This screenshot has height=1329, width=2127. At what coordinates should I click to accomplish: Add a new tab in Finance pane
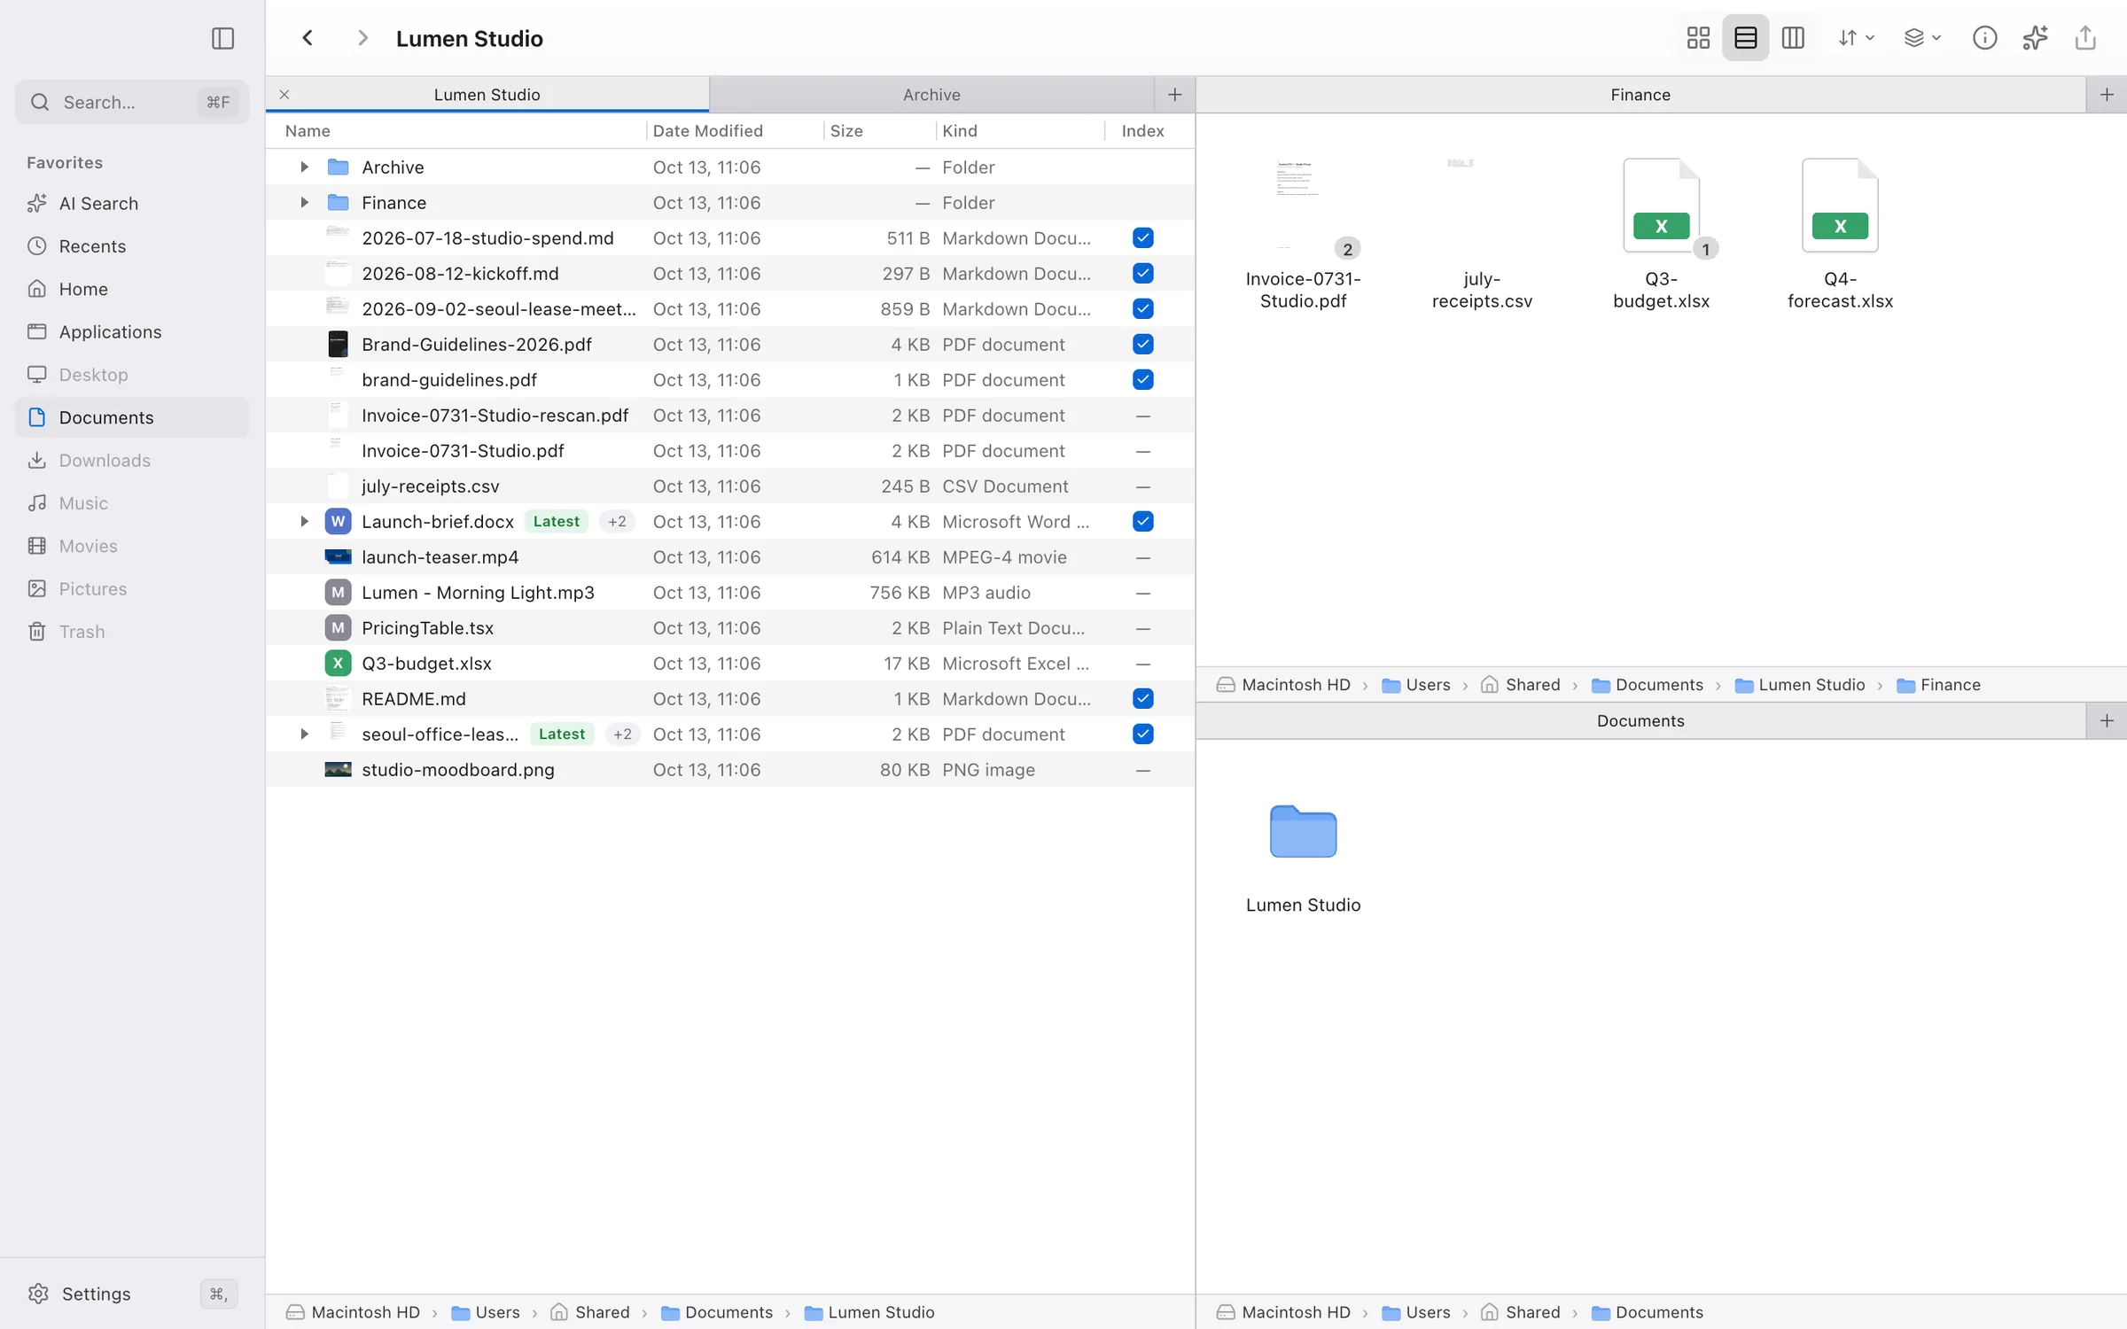[x=2107, y=95]
